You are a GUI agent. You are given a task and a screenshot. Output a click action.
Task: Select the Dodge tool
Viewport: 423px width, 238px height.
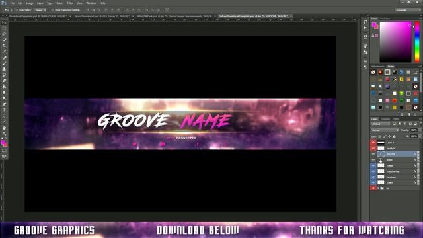(x=4, y=98)
